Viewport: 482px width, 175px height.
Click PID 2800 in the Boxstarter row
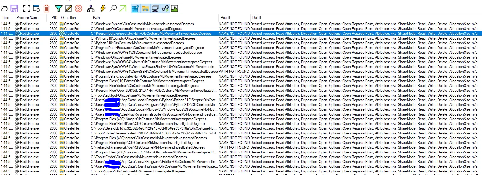click(54, 47)
